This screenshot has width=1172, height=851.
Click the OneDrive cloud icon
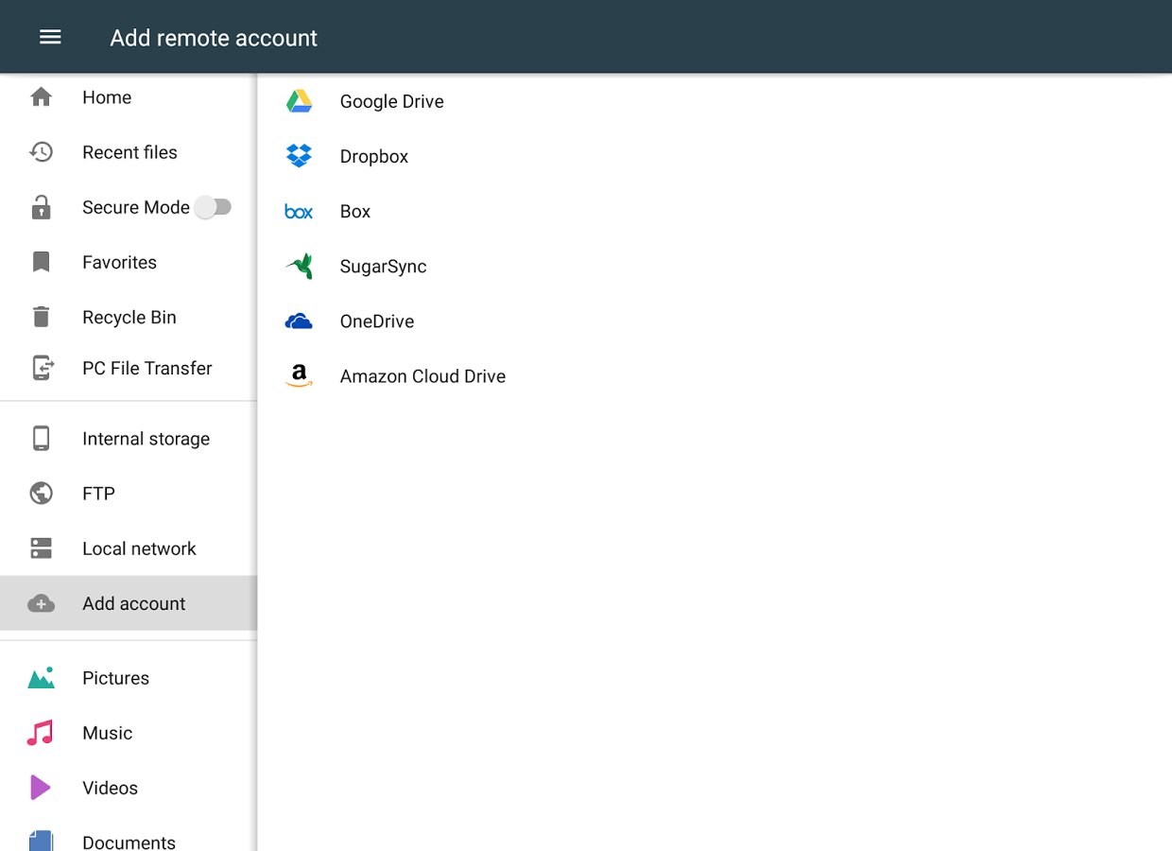click(299, 321)
